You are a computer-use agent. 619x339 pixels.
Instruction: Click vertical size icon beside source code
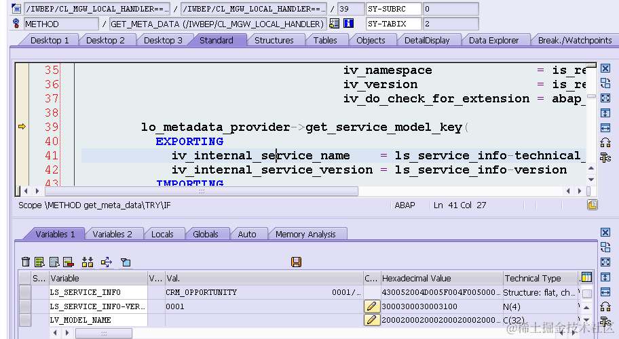pos(605,113)
